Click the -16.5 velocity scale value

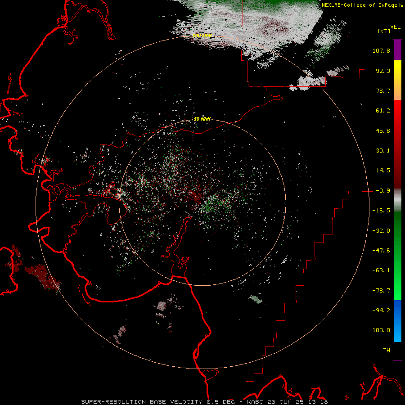point(381,211)
